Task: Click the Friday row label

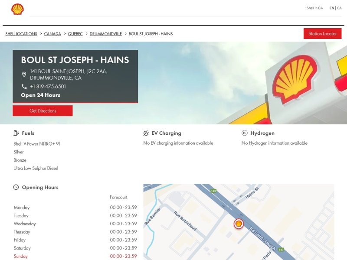Action: click(x=20, y=240)
